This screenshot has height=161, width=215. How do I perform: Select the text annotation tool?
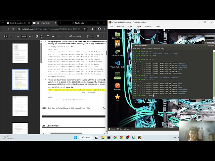tap(48, 36)
